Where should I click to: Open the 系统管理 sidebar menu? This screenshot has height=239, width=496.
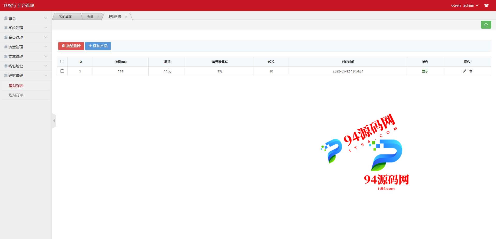coord(26,28)
